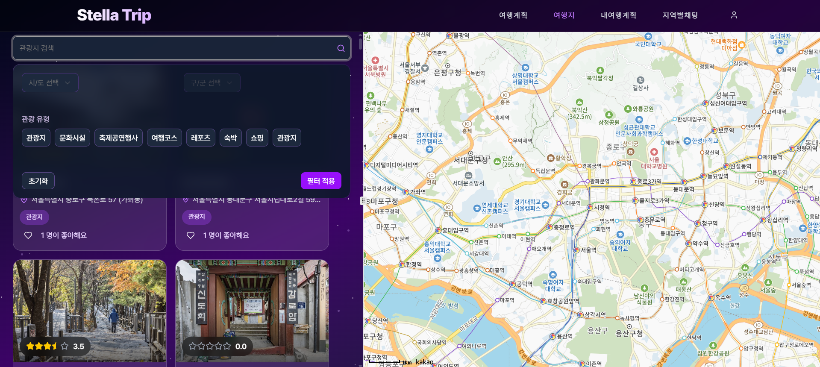Click 충무로역 station marker
Screen dimensions: 820x367
click(x=640, y=220)
